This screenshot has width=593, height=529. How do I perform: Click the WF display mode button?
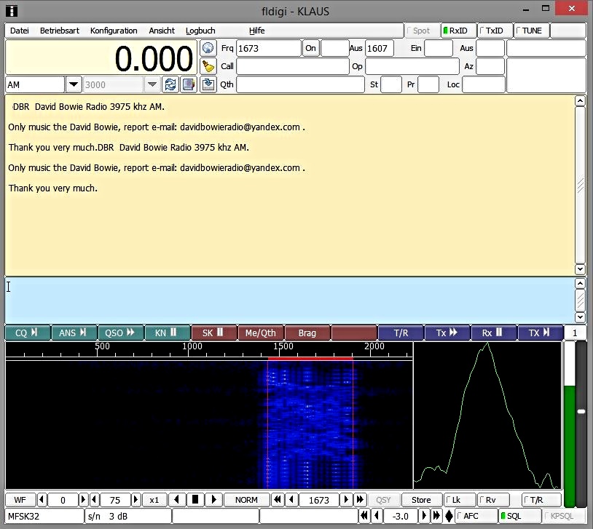[x=20, y=499]
